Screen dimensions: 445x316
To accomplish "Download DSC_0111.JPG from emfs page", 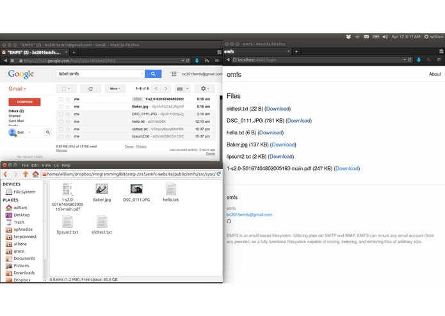I will (x=299, y=121).
